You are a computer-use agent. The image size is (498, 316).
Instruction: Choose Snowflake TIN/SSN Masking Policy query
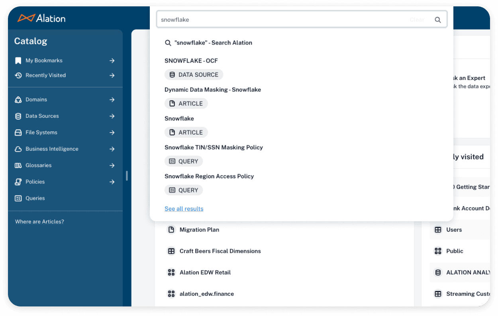tap(214, 148)
